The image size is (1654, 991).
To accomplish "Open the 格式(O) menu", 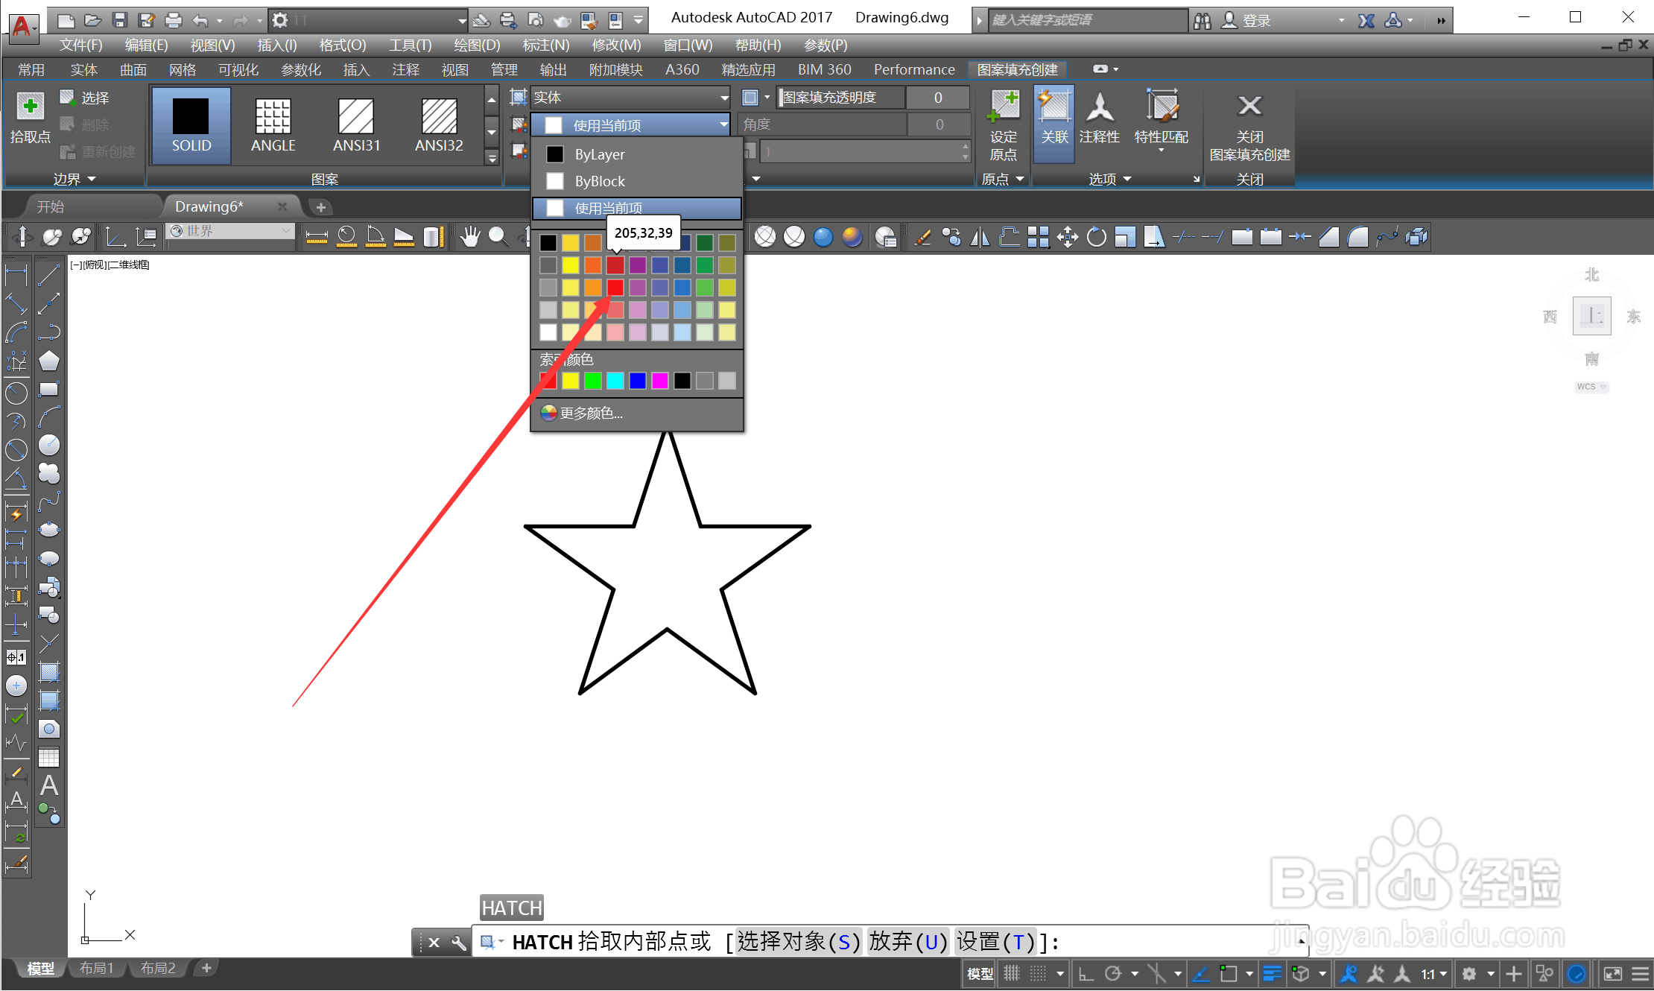I will 341,45.
